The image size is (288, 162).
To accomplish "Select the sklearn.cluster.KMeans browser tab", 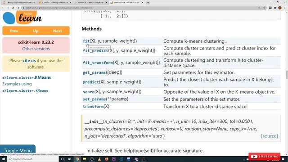I will pyautogui.click(x=127, y=3).
